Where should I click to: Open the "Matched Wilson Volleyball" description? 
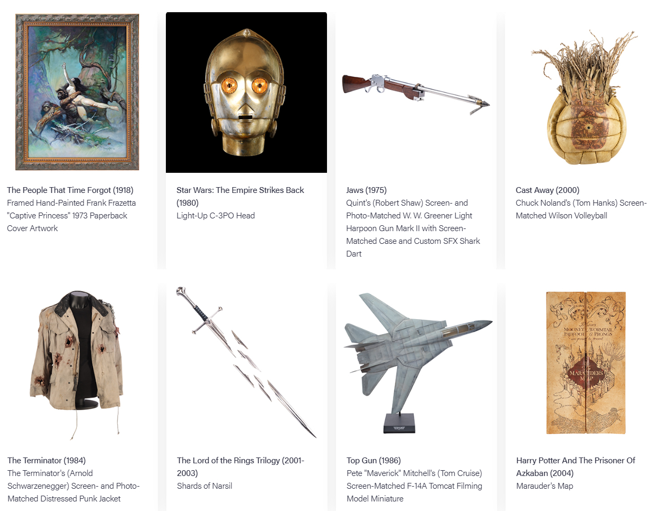pyautogui.click(x=561, y=215)
